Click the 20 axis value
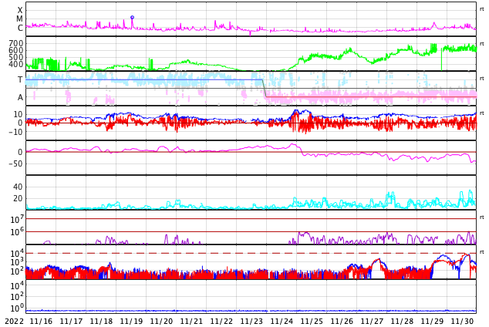 click(18, 198)
